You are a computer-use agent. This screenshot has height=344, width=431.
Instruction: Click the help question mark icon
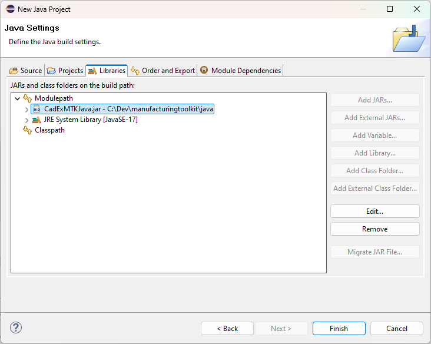click(16, 328)
